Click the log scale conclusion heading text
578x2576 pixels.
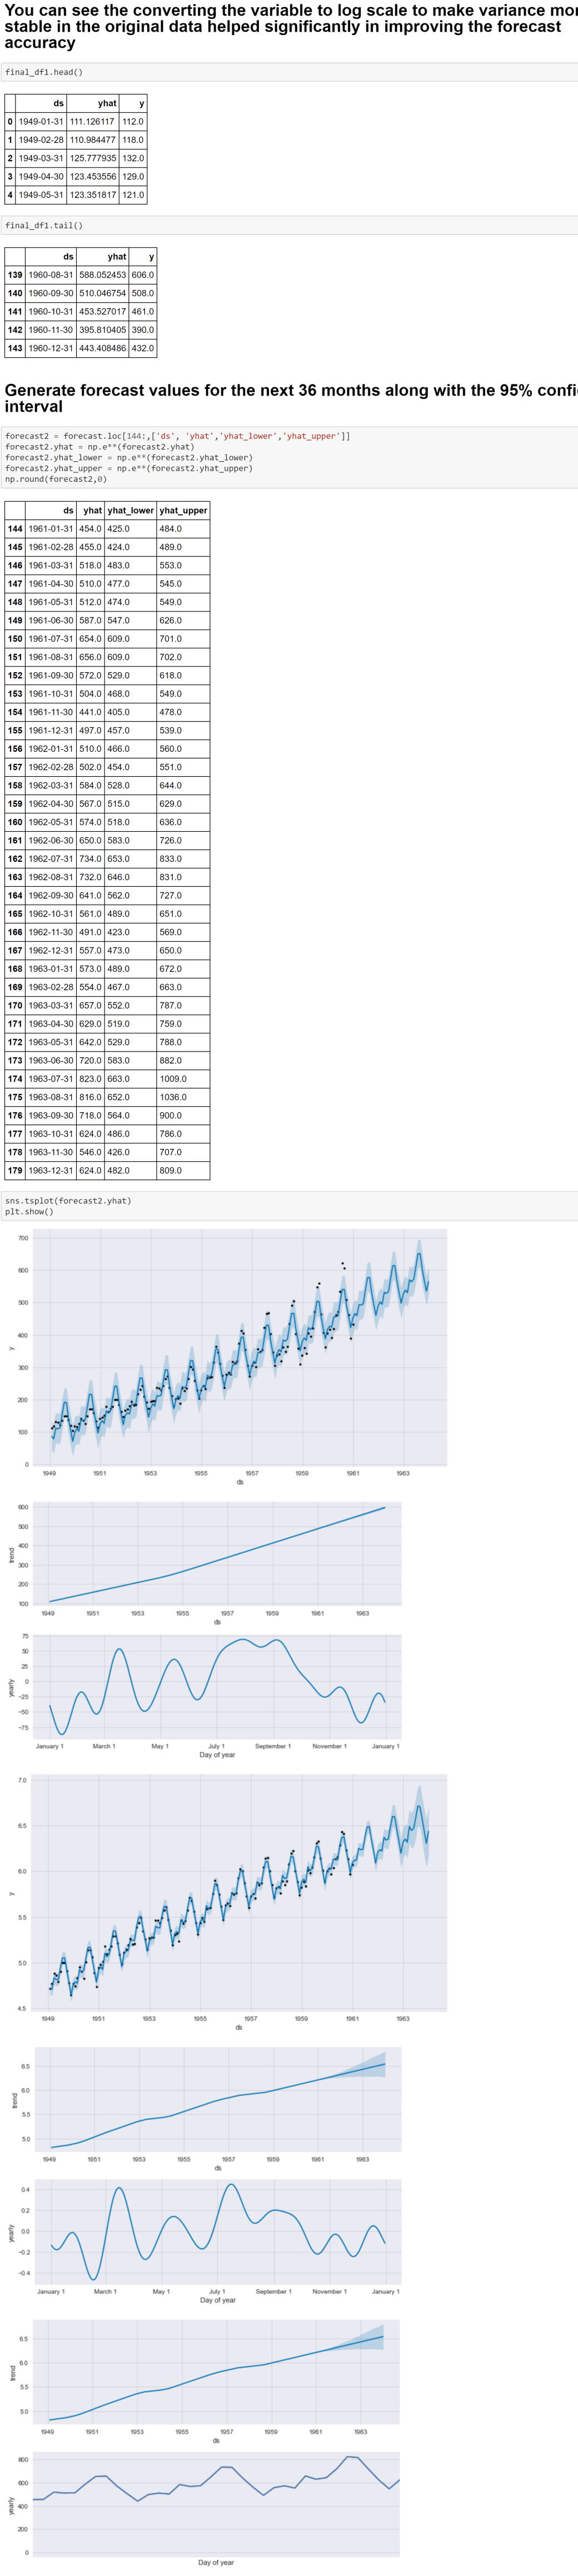tap(291, 26)
